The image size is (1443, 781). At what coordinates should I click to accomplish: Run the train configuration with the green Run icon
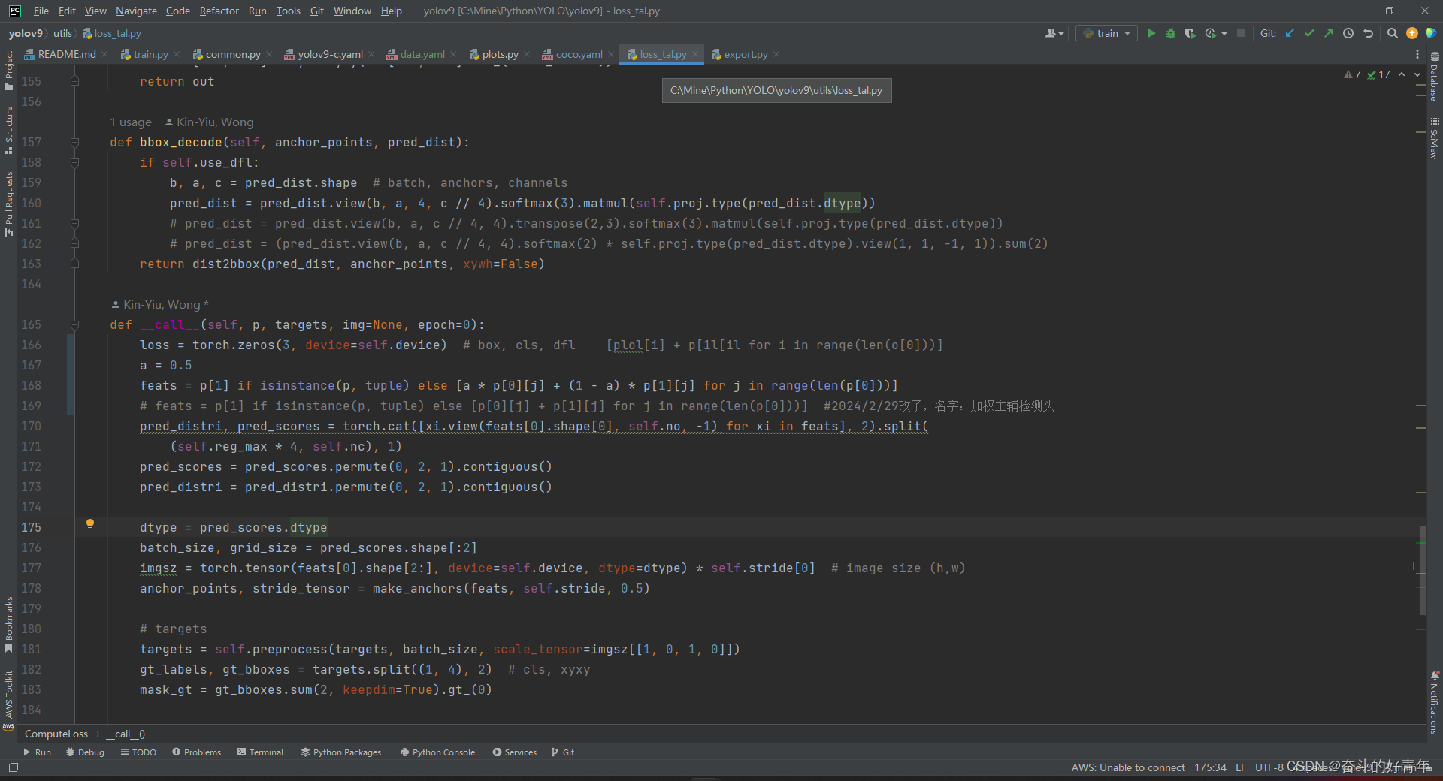(1151, 33)
